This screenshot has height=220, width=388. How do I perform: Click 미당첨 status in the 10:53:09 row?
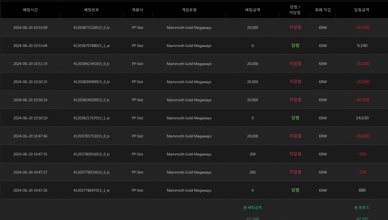[x=295, y=27]
